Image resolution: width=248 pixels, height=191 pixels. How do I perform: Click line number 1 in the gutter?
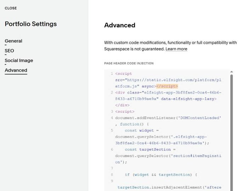[x=112, y=74]
